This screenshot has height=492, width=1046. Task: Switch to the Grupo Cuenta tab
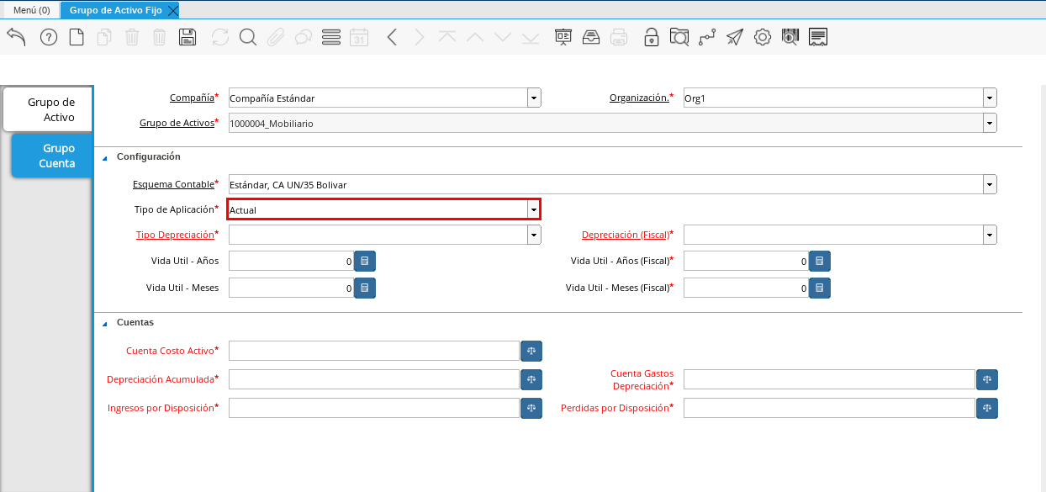50,156
